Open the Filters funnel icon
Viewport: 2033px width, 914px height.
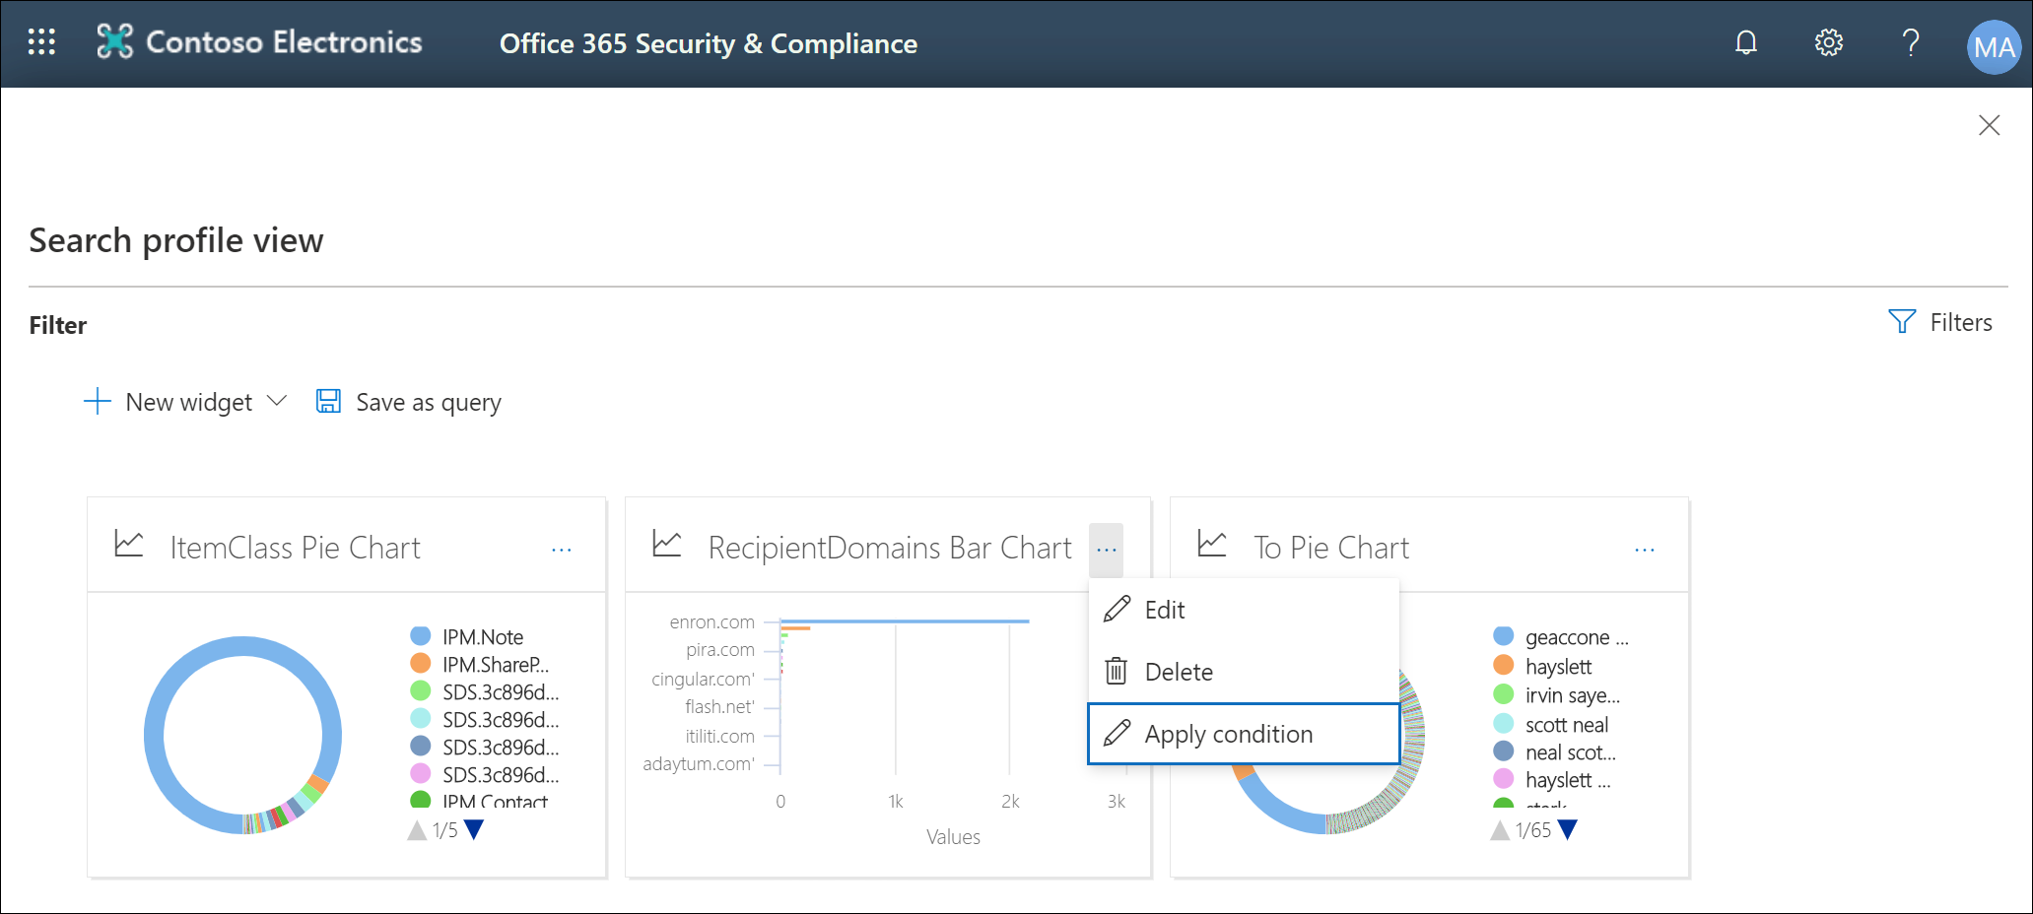(1902, 321)
